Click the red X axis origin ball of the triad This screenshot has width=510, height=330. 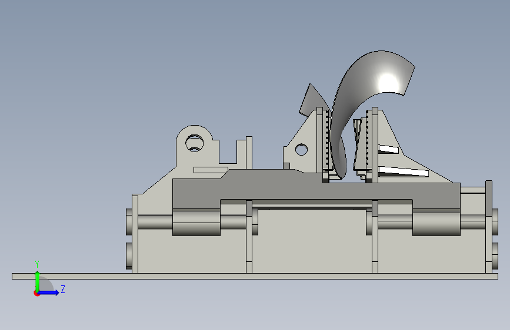(x=36, y=293)
